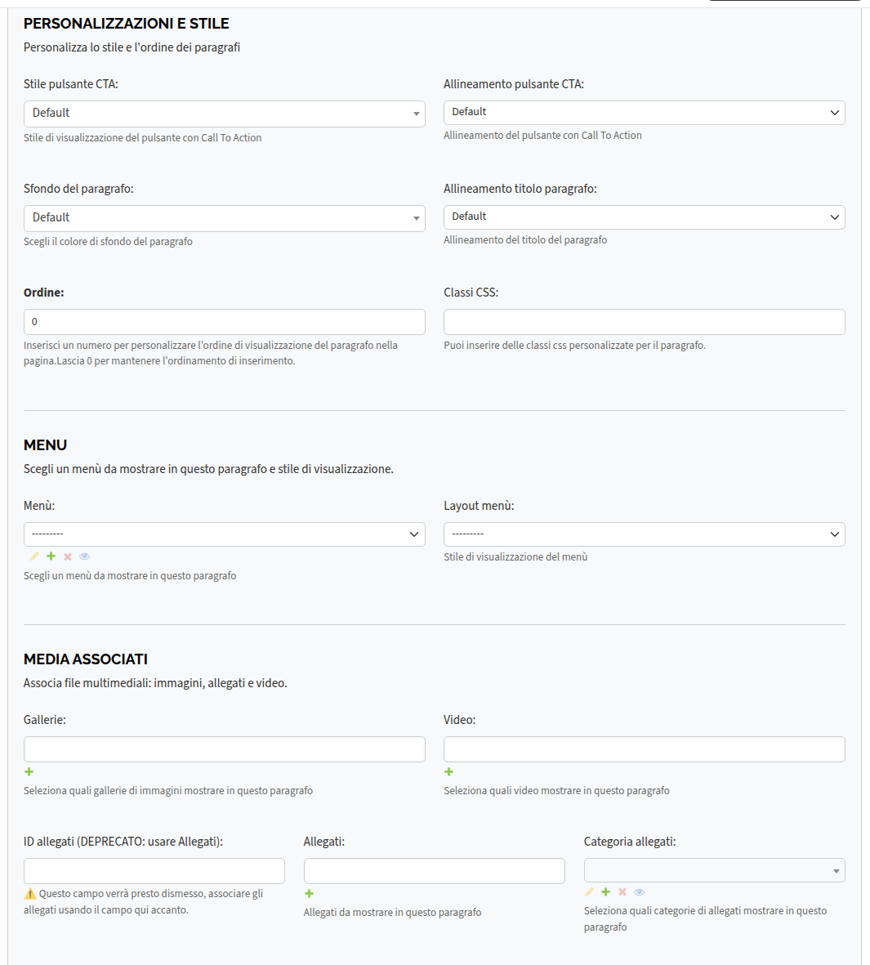Click the Gallerie selection field
This screenshot has height=965, width=870.
225,749
